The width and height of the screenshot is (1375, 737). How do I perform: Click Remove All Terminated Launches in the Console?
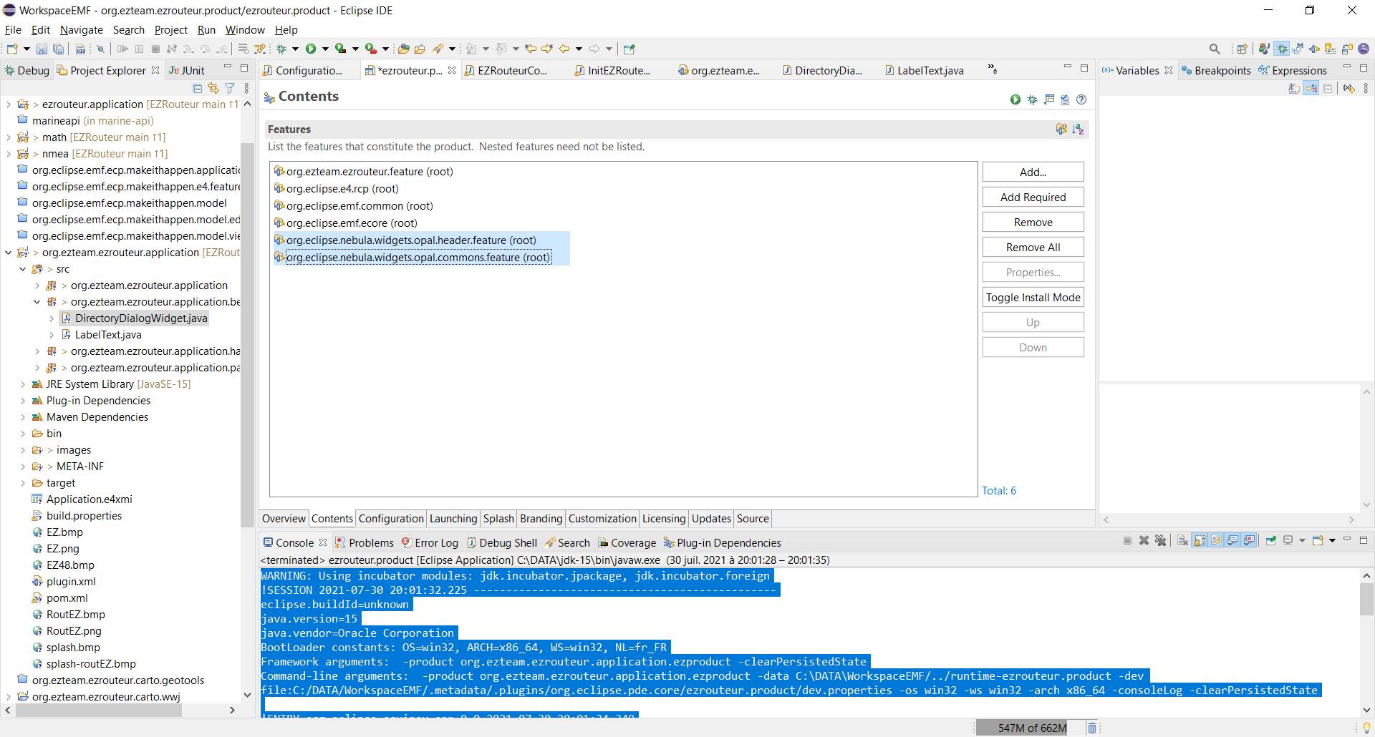coord(1161,540)
